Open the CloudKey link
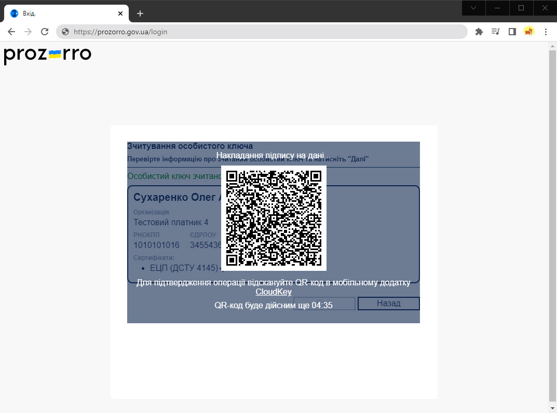This screenshot has width=557, height=413. [274, 292]
